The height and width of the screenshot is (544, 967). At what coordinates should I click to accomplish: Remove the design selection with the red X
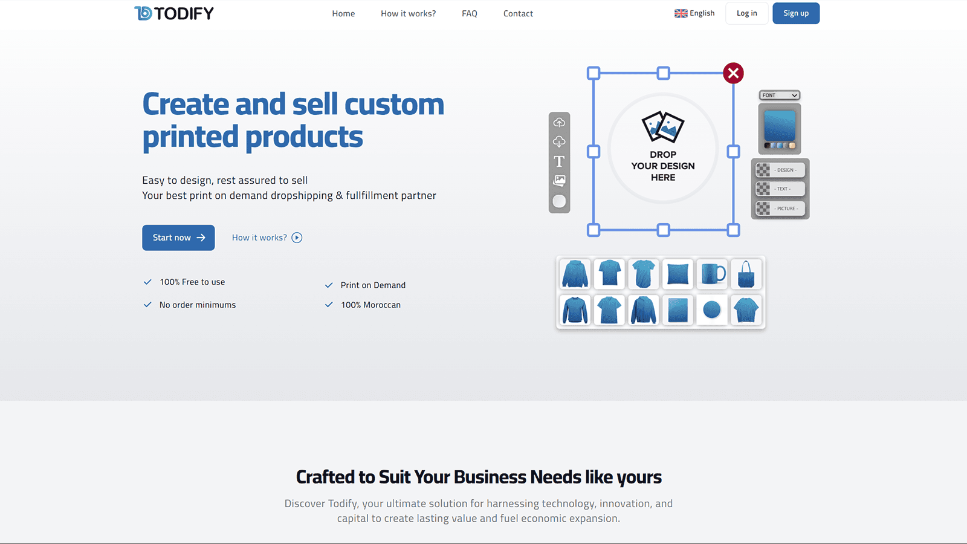coord(733,73)
